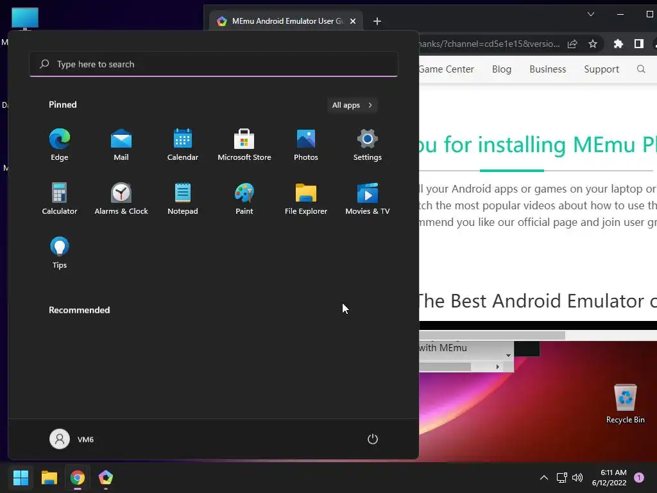The width and height of the screenshot is (657, 493).
Task: Open the Recycle Bin desktop icon
Action: 625,404
